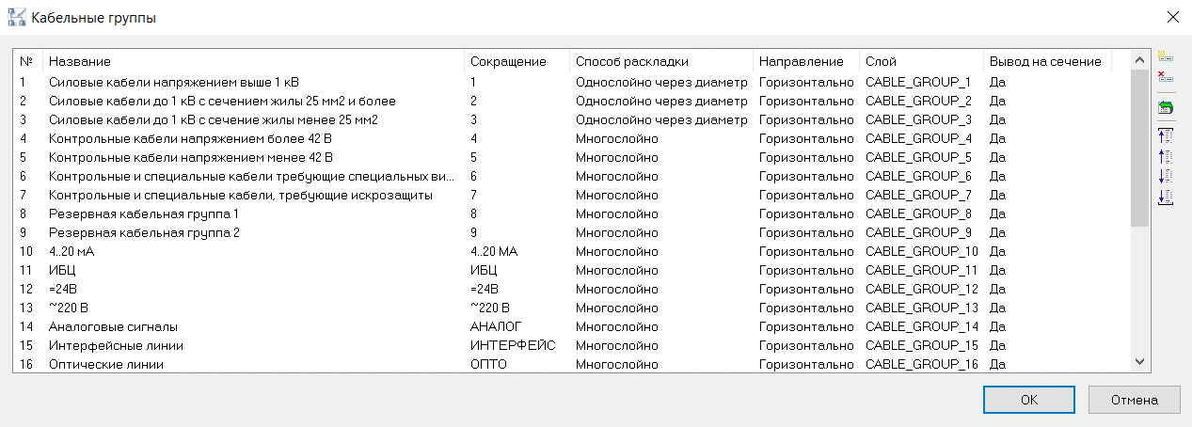Click the Сокращение column header

click(508, 62)
